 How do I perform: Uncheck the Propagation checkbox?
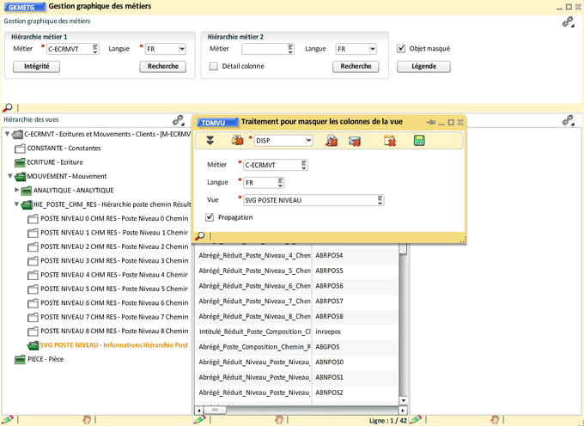tap(210, 217)
